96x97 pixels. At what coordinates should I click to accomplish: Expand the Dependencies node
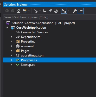click(11, 37)
